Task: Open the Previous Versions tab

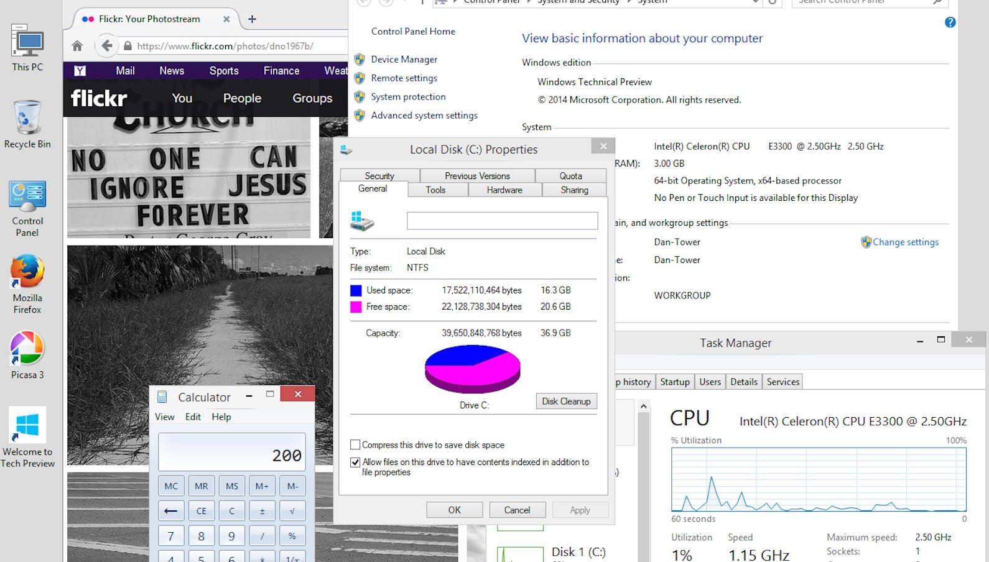Action: coord(477,176)
